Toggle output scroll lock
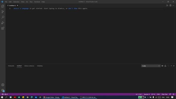 (x=165, y=66)
